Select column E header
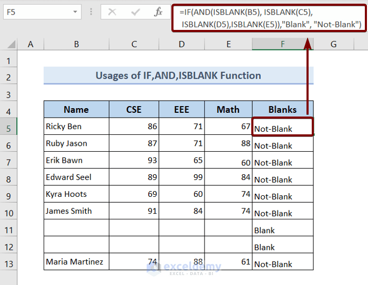Viewport: 368px width, 285px height. (x=229, y=44)
